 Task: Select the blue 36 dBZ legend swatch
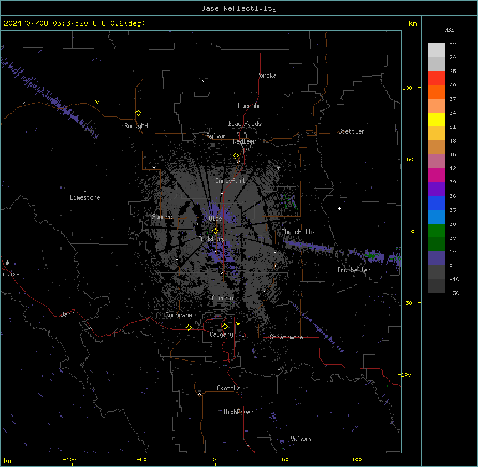[436, 202]
